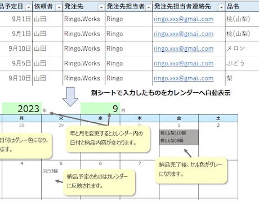Viewport: 259px width, 214px height.
Task: Select day number 2 under Saturday
Action: click(218, 125)
